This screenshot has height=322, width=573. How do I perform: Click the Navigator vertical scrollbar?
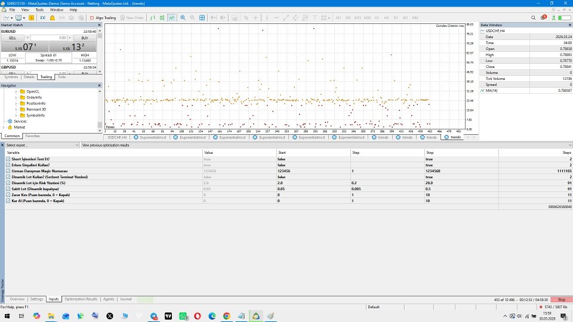(x=100, y=110)
